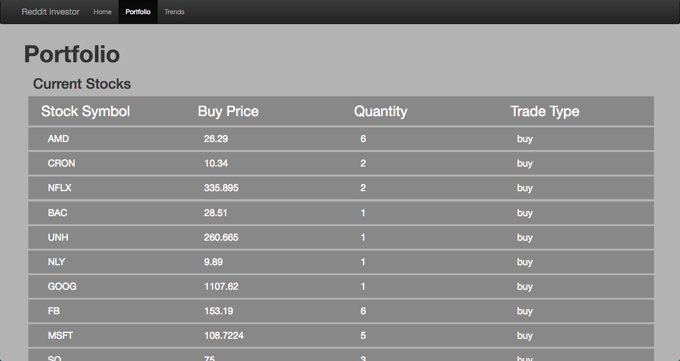
Task: Go to the Home nav tab
Action: tap(102, 12)
